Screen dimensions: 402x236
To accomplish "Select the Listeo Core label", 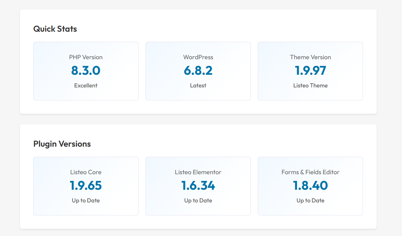I will click(x=86, y=172).
